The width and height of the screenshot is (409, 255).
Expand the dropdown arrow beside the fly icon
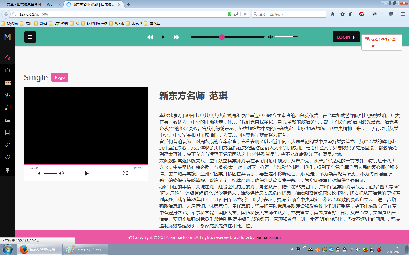coord(382,14)
